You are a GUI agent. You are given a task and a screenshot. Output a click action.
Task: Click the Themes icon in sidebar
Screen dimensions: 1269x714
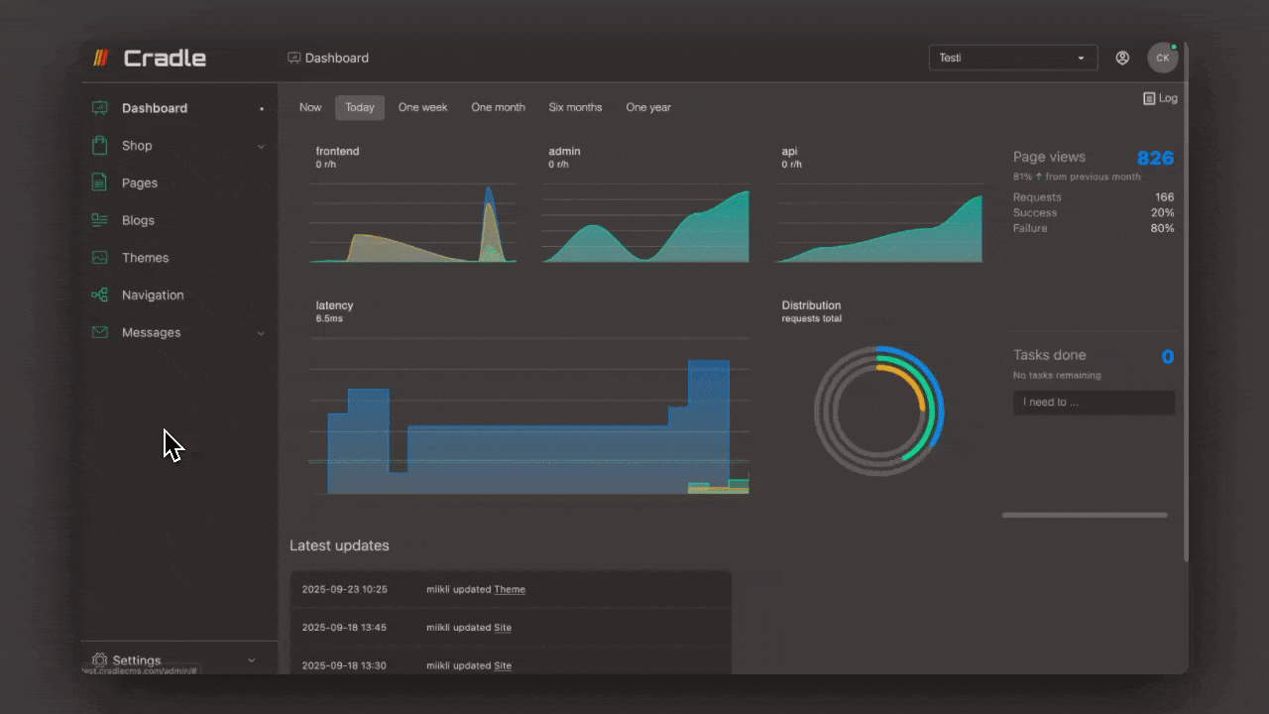pos(99,258)
